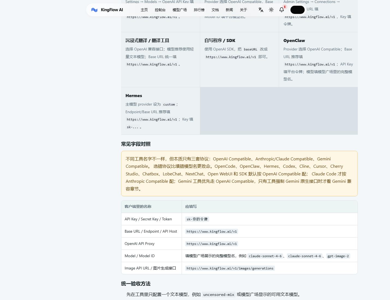Open 新闻 in the navbar
Screen dimensions: 390x300
coord(229,10)
